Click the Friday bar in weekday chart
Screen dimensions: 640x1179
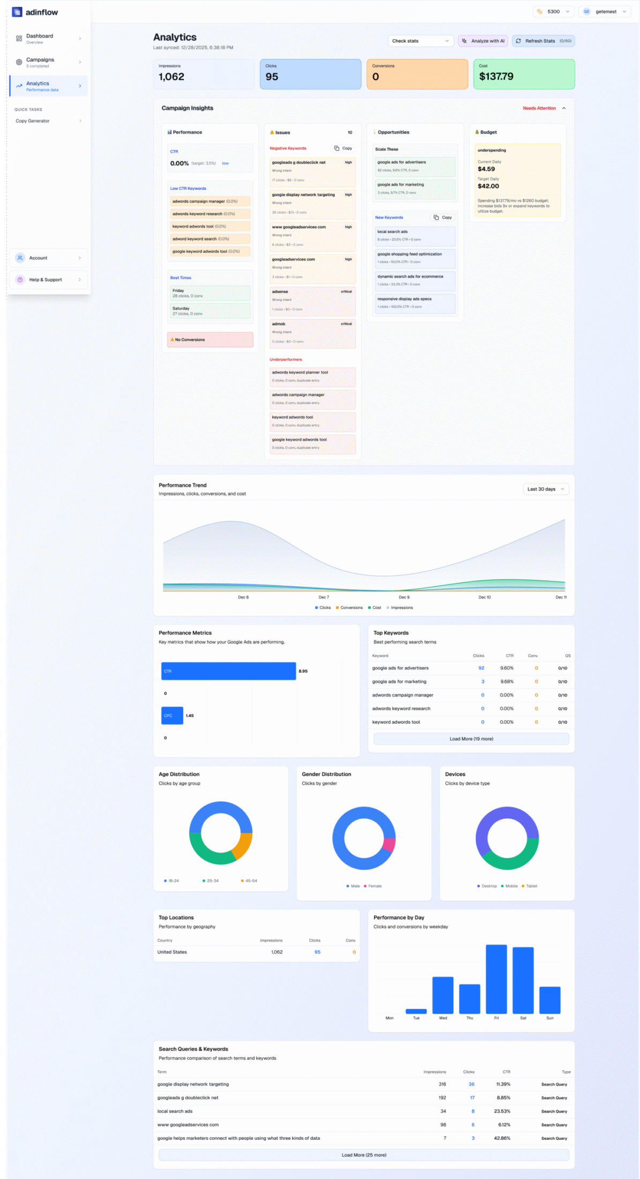496,980
